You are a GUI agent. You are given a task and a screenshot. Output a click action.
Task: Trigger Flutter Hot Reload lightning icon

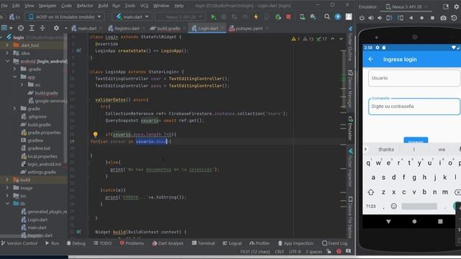click(x=256, y=17)
